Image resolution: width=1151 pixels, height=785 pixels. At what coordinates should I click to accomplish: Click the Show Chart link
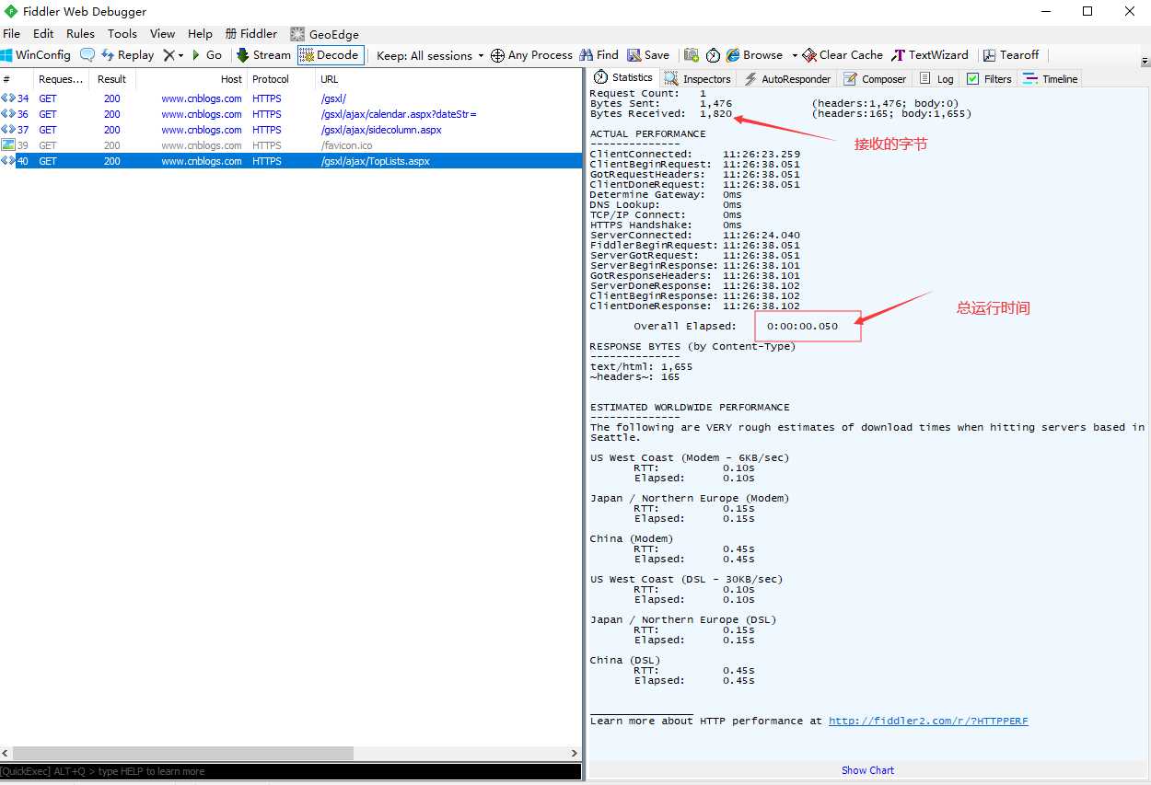point(867,770)
